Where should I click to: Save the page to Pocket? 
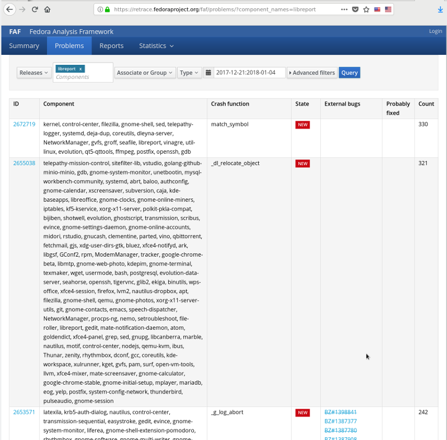355,10
